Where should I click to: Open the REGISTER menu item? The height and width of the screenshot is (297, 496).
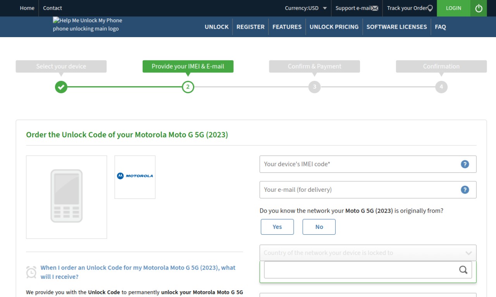coord(250,27)
